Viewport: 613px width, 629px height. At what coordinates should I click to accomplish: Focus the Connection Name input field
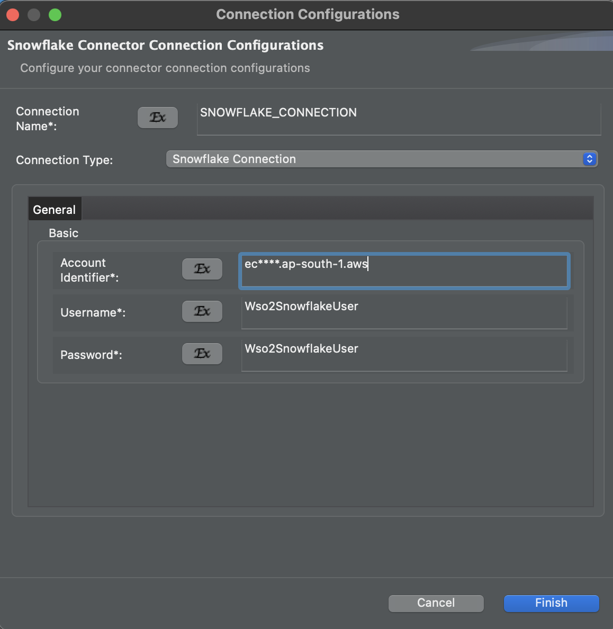[399, 119]
